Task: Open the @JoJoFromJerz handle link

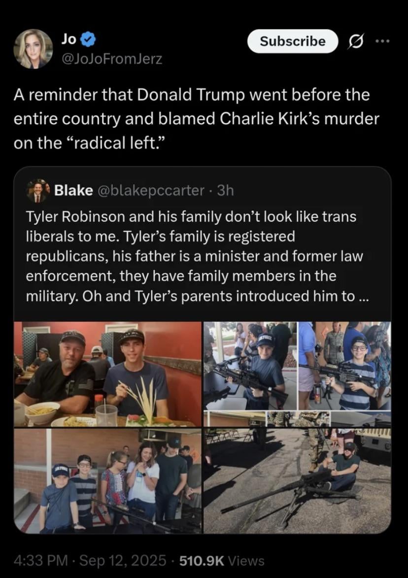Action: pyautogui.click(x=112, y=59)
